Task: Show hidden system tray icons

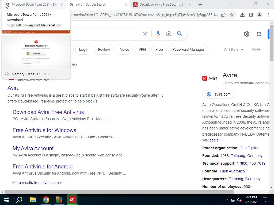Action: (x=226, y=200)
